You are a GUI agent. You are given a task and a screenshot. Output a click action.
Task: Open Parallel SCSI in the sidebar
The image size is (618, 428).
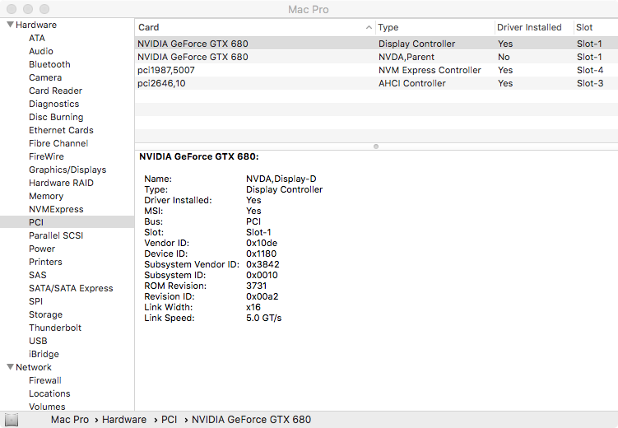click(x=56, y=235)
